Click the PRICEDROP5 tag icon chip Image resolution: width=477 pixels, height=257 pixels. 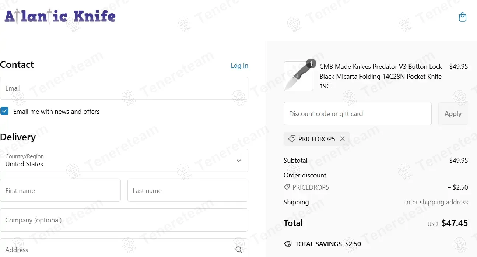click(292, 139)
